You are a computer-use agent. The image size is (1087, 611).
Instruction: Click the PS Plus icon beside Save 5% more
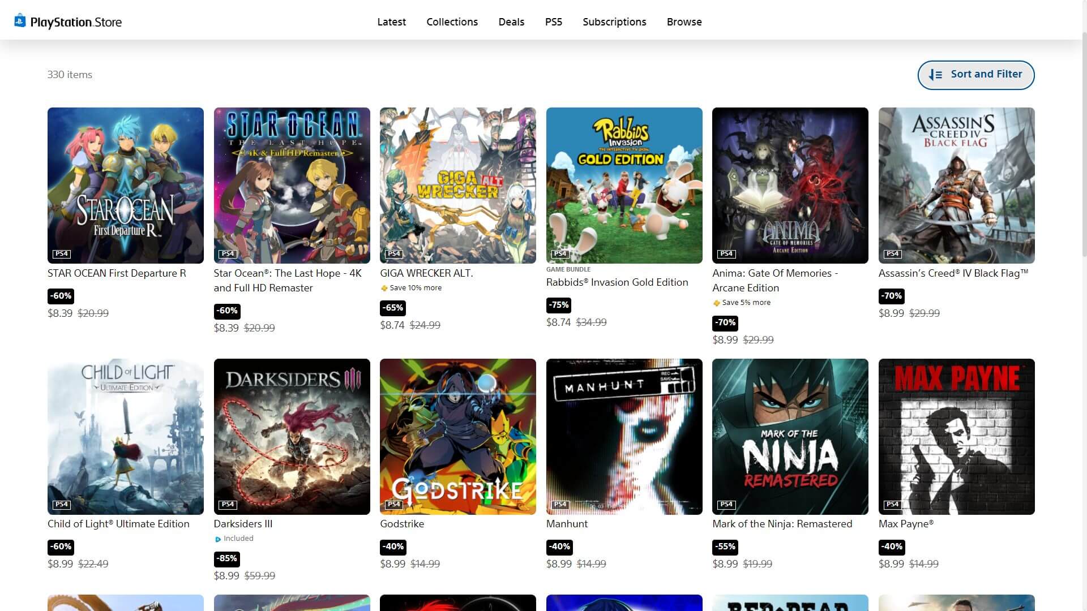tap(717, 303)
